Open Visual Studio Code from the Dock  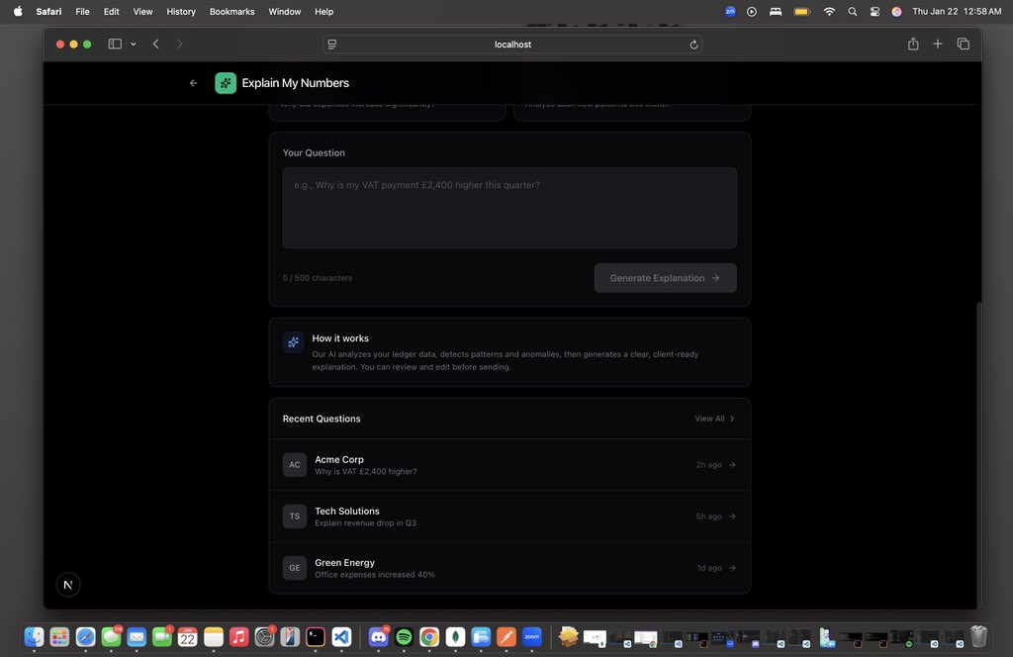click(341, 637)
